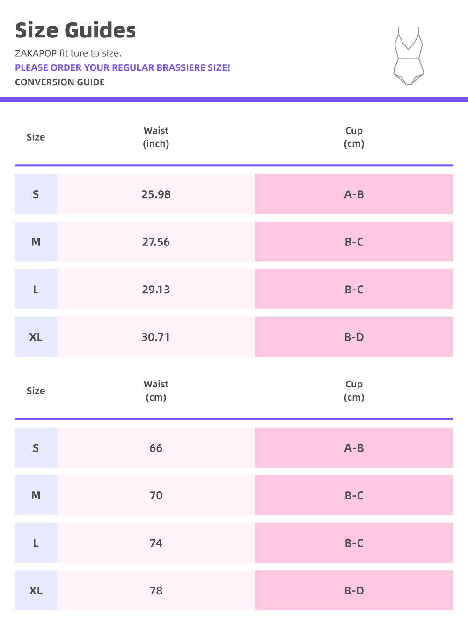Click the 27.56 waist measurement cell

click(156, 242)
